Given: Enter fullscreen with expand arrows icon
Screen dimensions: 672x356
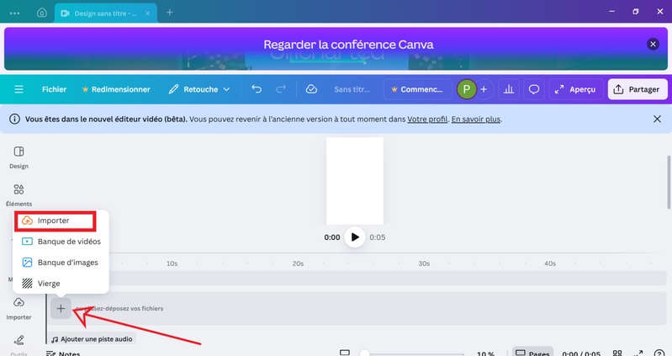Looking at the screenshot, I should pyautogui.click(x=638, y=353).
